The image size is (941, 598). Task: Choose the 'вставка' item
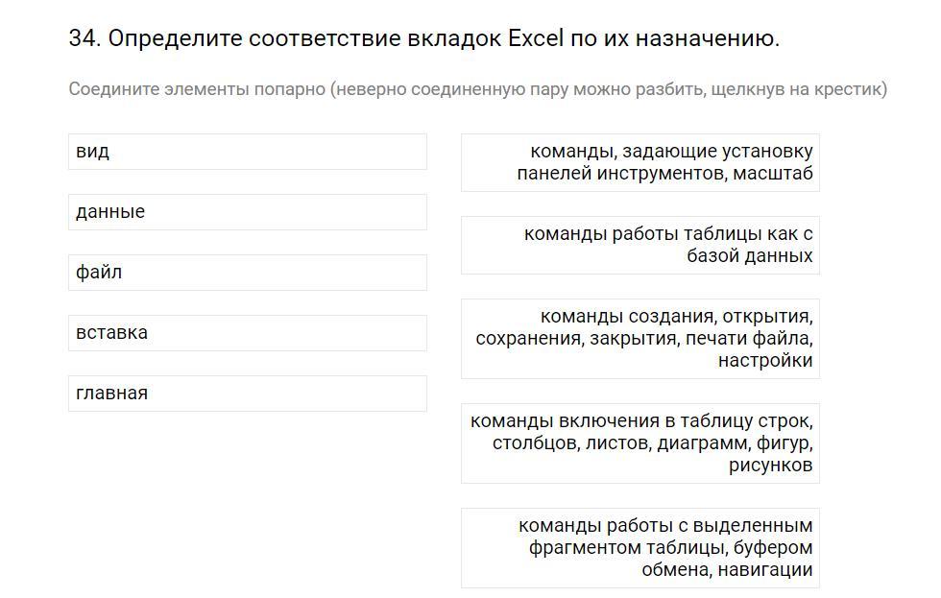tap(247, 333)
